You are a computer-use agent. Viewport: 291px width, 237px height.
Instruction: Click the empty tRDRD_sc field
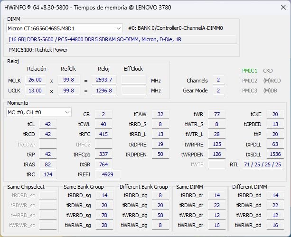48,195
